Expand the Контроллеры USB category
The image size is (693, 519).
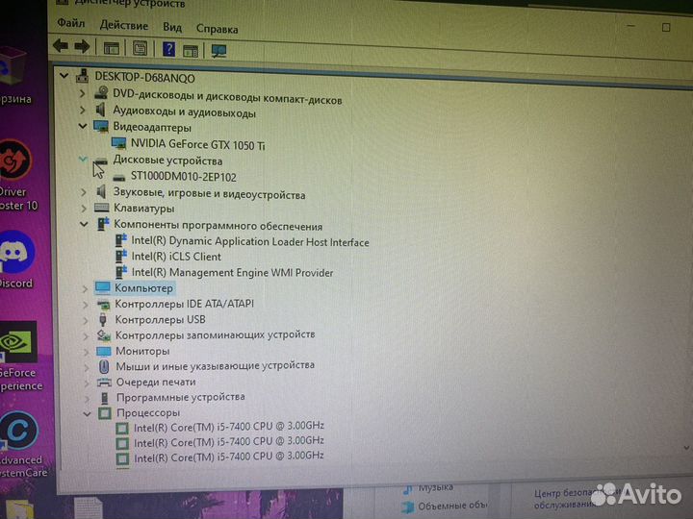pyautogui.click(x=86, y=320)
